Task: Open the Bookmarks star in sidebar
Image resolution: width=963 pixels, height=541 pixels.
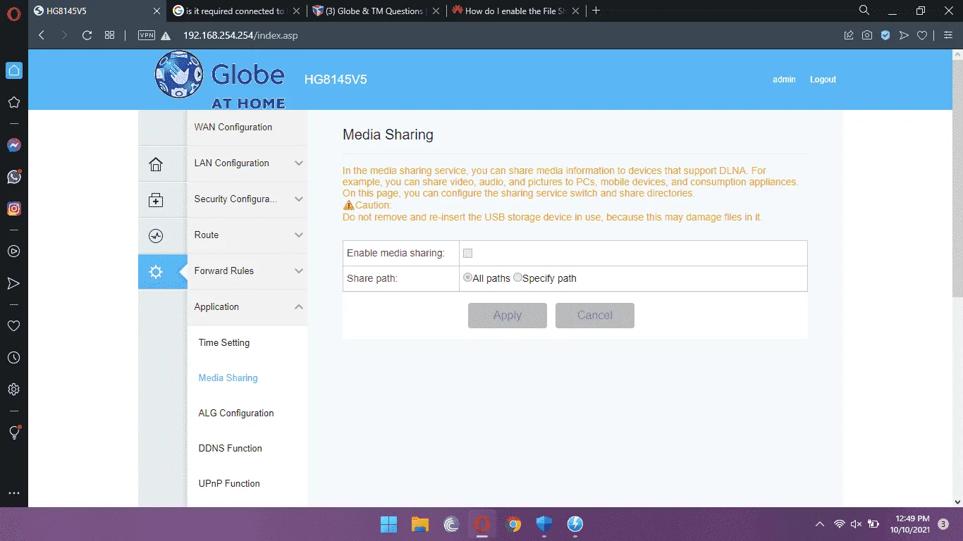Action: point(14,103)
